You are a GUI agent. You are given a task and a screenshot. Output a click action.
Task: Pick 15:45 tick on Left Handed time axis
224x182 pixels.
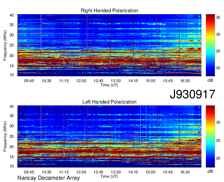pos(168,172)
